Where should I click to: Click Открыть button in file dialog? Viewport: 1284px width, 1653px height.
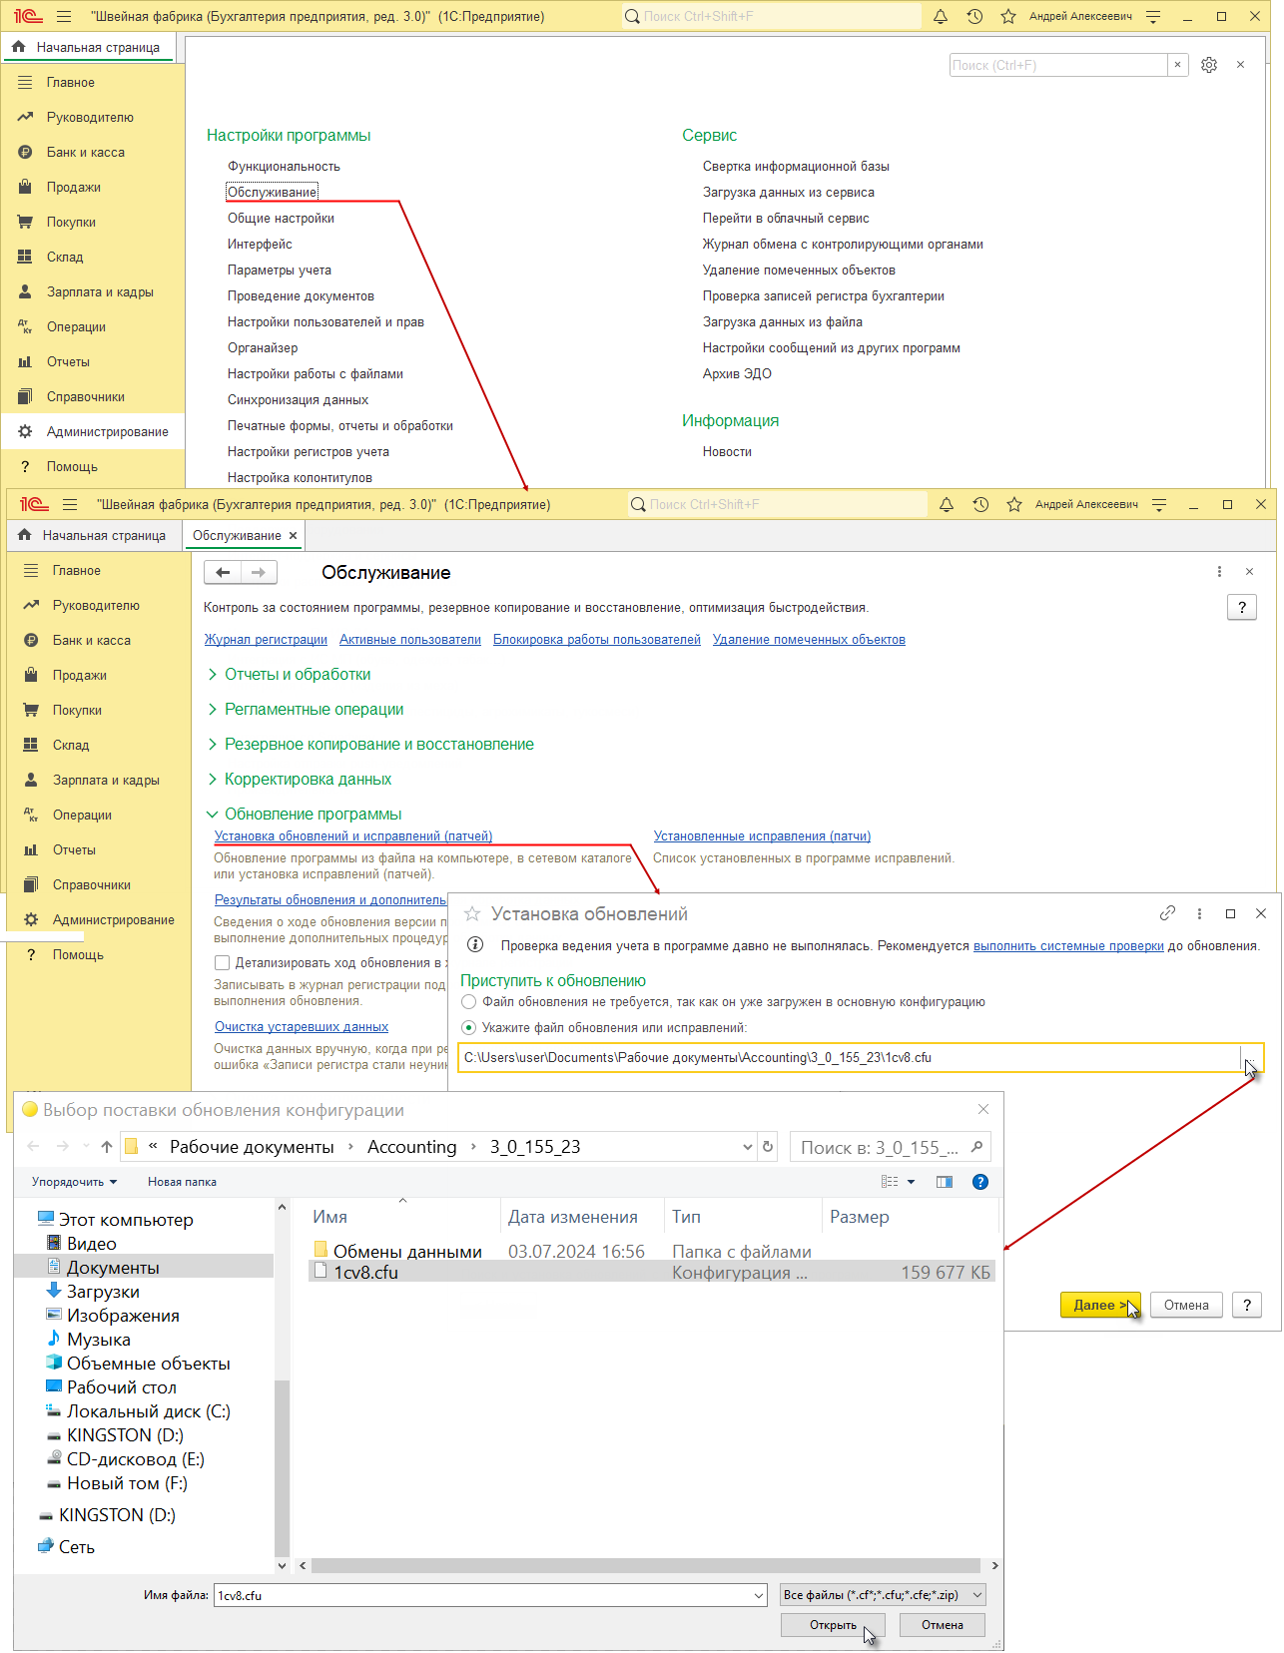833,1625
